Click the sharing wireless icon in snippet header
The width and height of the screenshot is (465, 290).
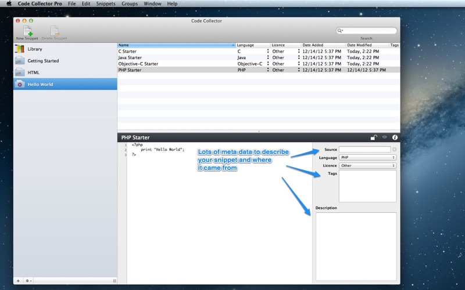pos(384,137)
